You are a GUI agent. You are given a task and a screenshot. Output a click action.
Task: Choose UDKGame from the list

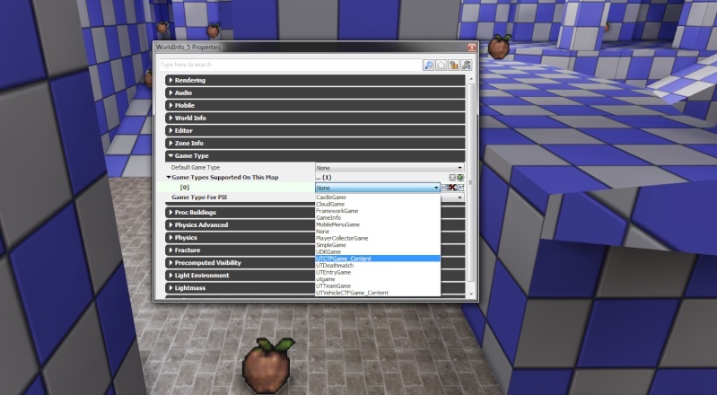click(x=378, y=251)
